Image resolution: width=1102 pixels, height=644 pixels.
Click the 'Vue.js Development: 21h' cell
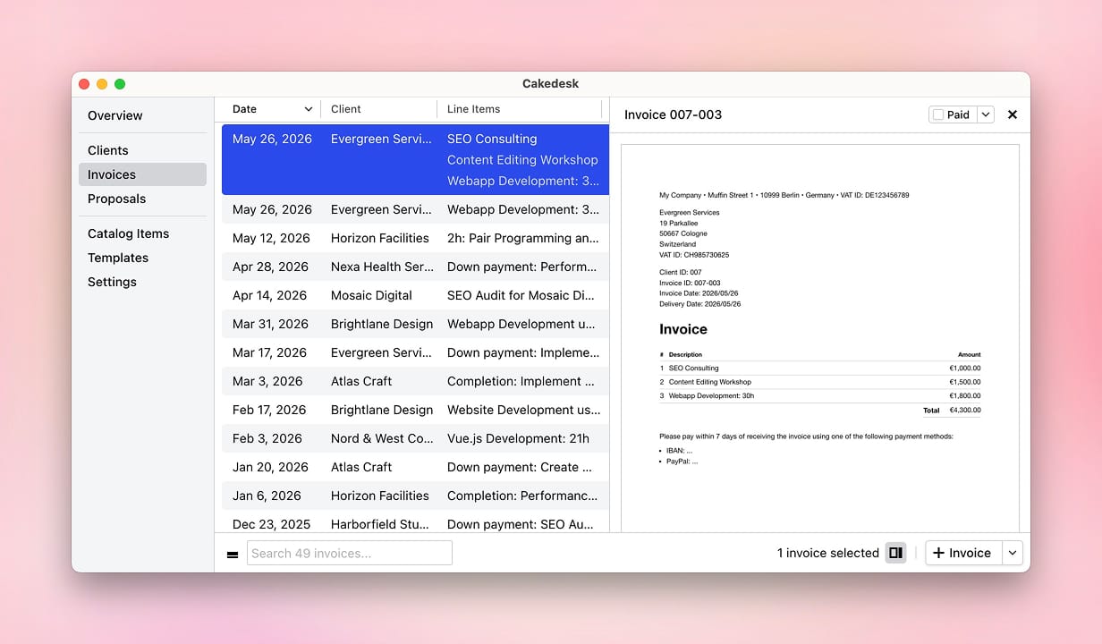pos(518,438)
